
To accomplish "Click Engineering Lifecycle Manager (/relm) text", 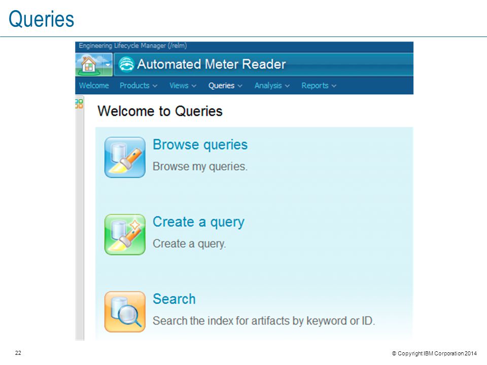I will point(132,46).
